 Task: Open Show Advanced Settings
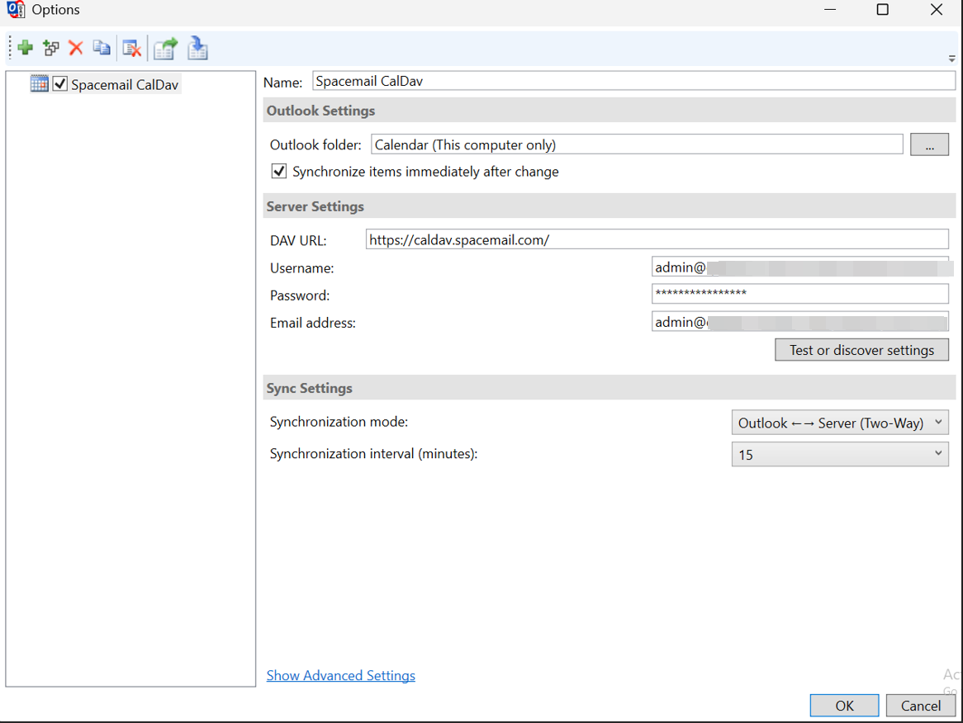[340, 675]
